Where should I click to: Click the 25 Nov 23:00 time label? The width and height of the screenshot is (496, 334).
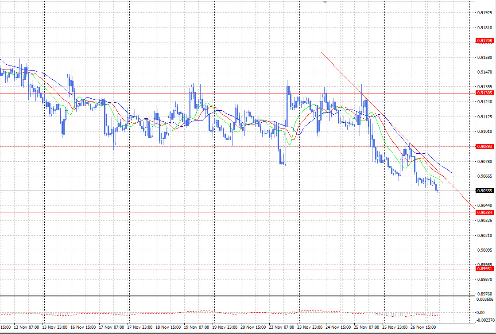click(395, 327)
